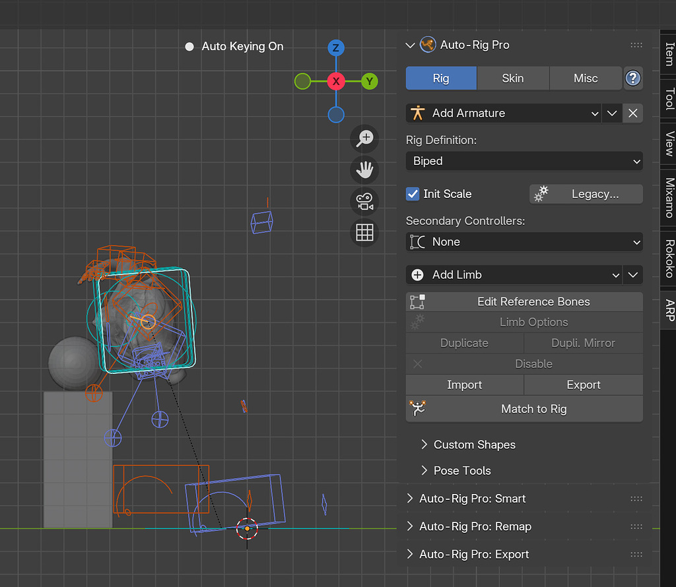The width and height of the screenshot is (676, 587).
Task: Click the negative Y axis gizmo circle
Action: tap(302, 81)
